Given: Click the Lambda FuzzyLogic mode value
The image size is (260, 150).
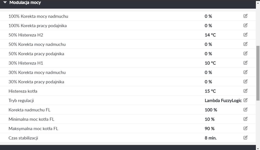Looking at the screenshot, I should 223,101.
